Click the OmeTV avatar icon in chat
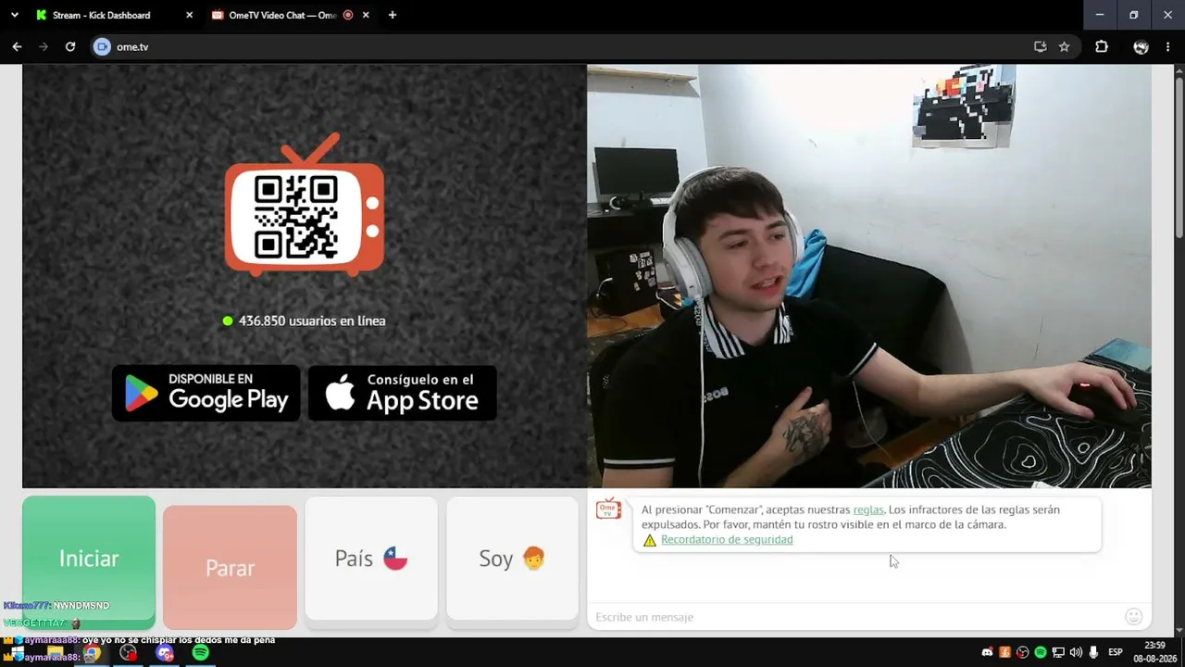Screen dimensions: 1185x667 tap(608, 510)
